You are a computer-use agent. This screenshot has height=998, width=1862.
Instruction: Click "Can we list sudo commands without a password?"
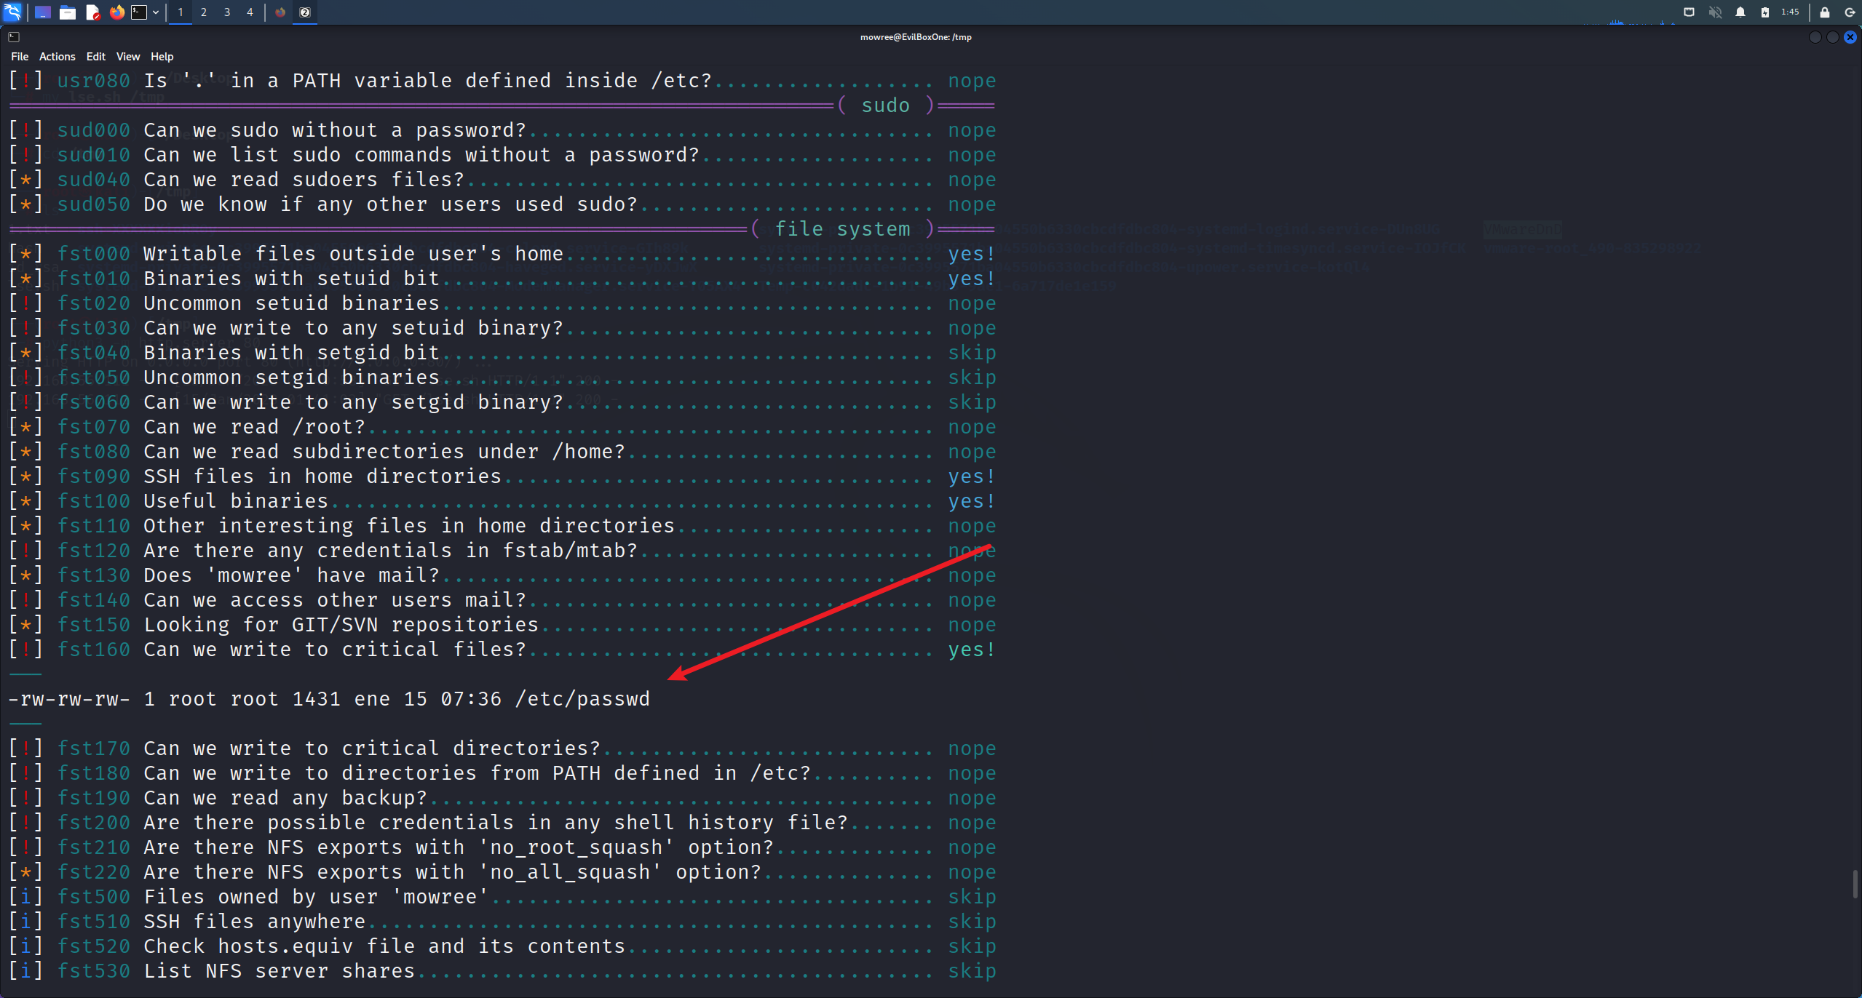421,155
